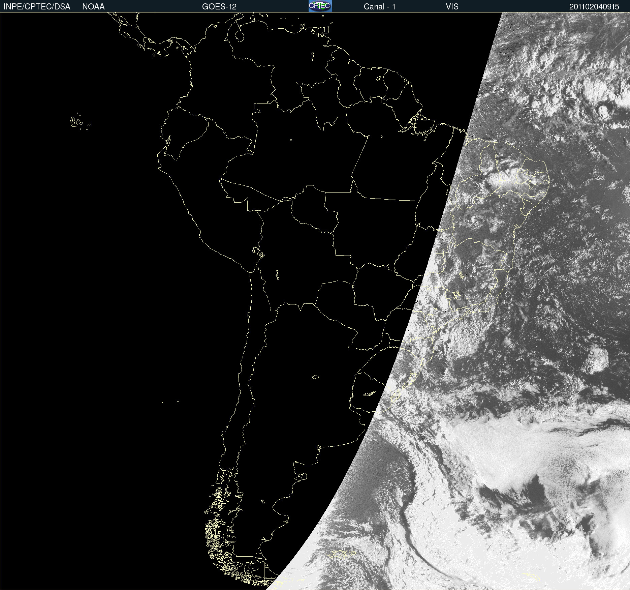This screenshot has height=590, width=630.
Task: Click the CPTEC logo in the header
Action: 320,6
